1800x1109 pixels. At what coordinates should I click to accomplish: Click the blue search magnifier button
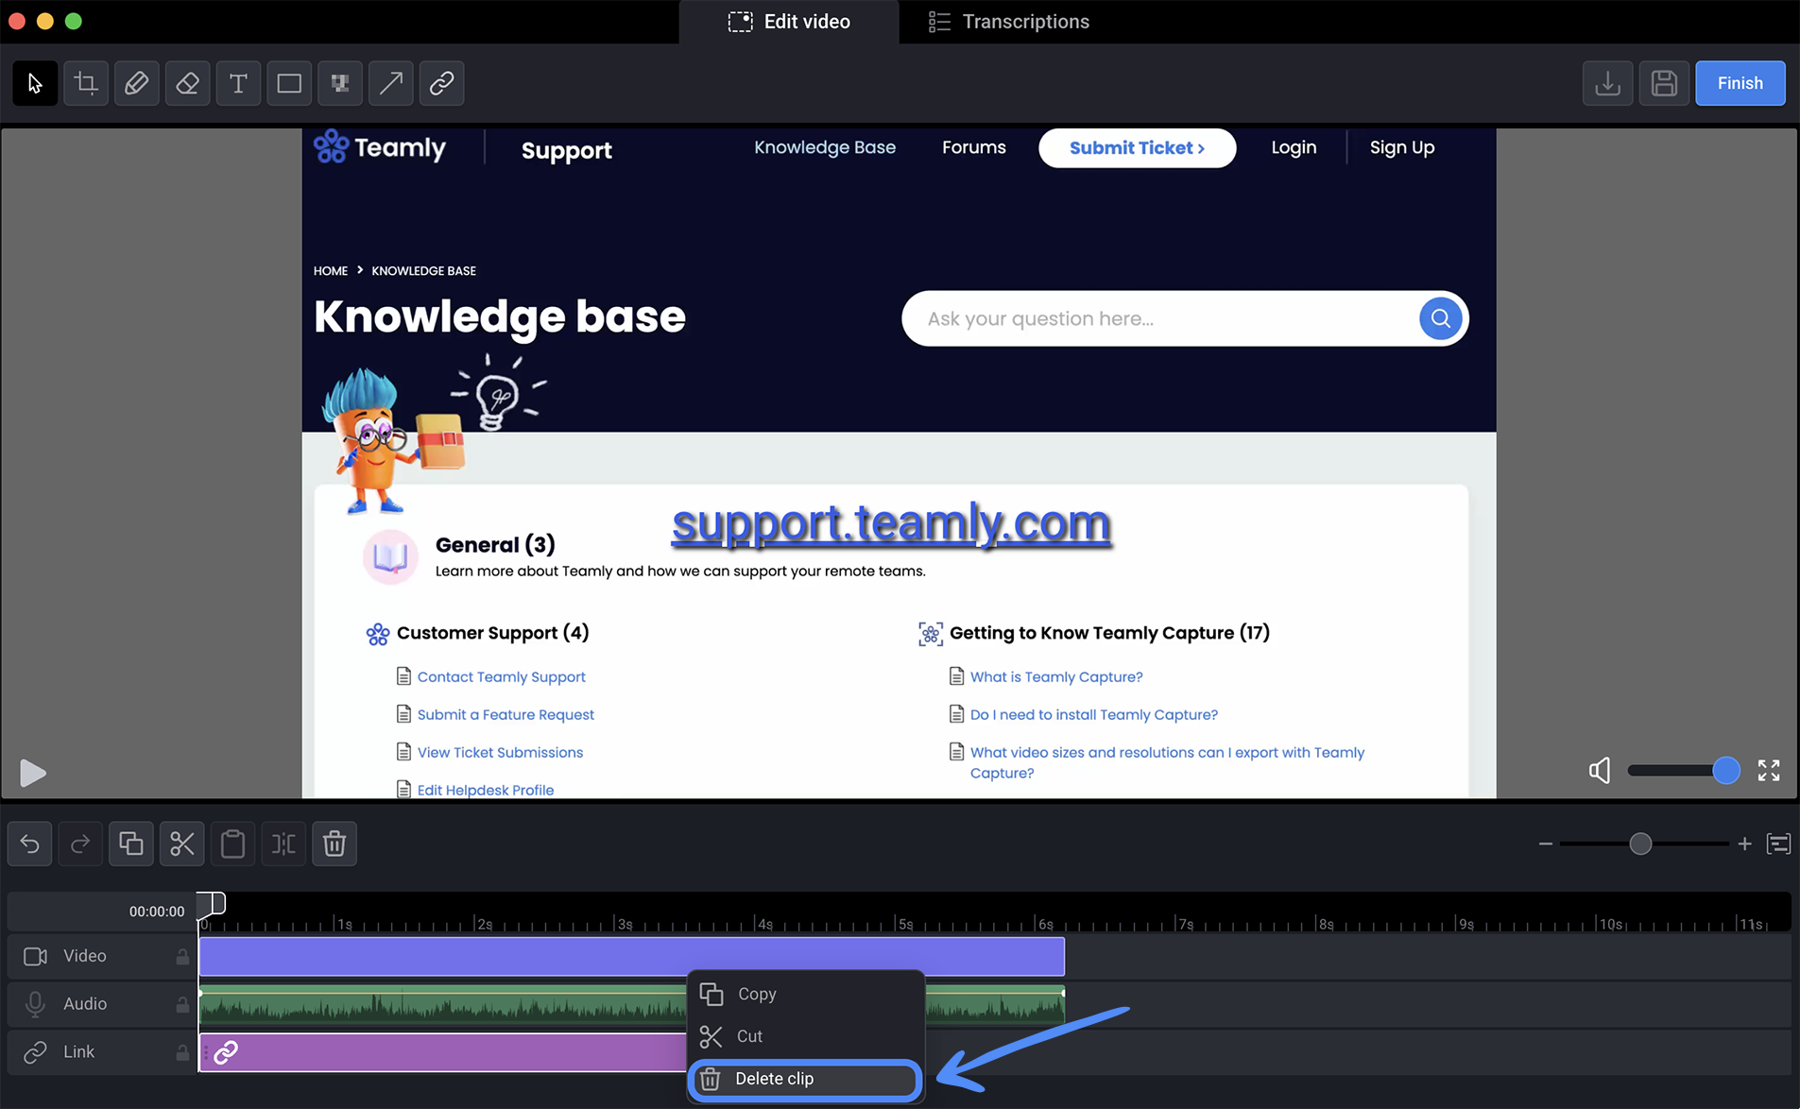point(1440,318)
